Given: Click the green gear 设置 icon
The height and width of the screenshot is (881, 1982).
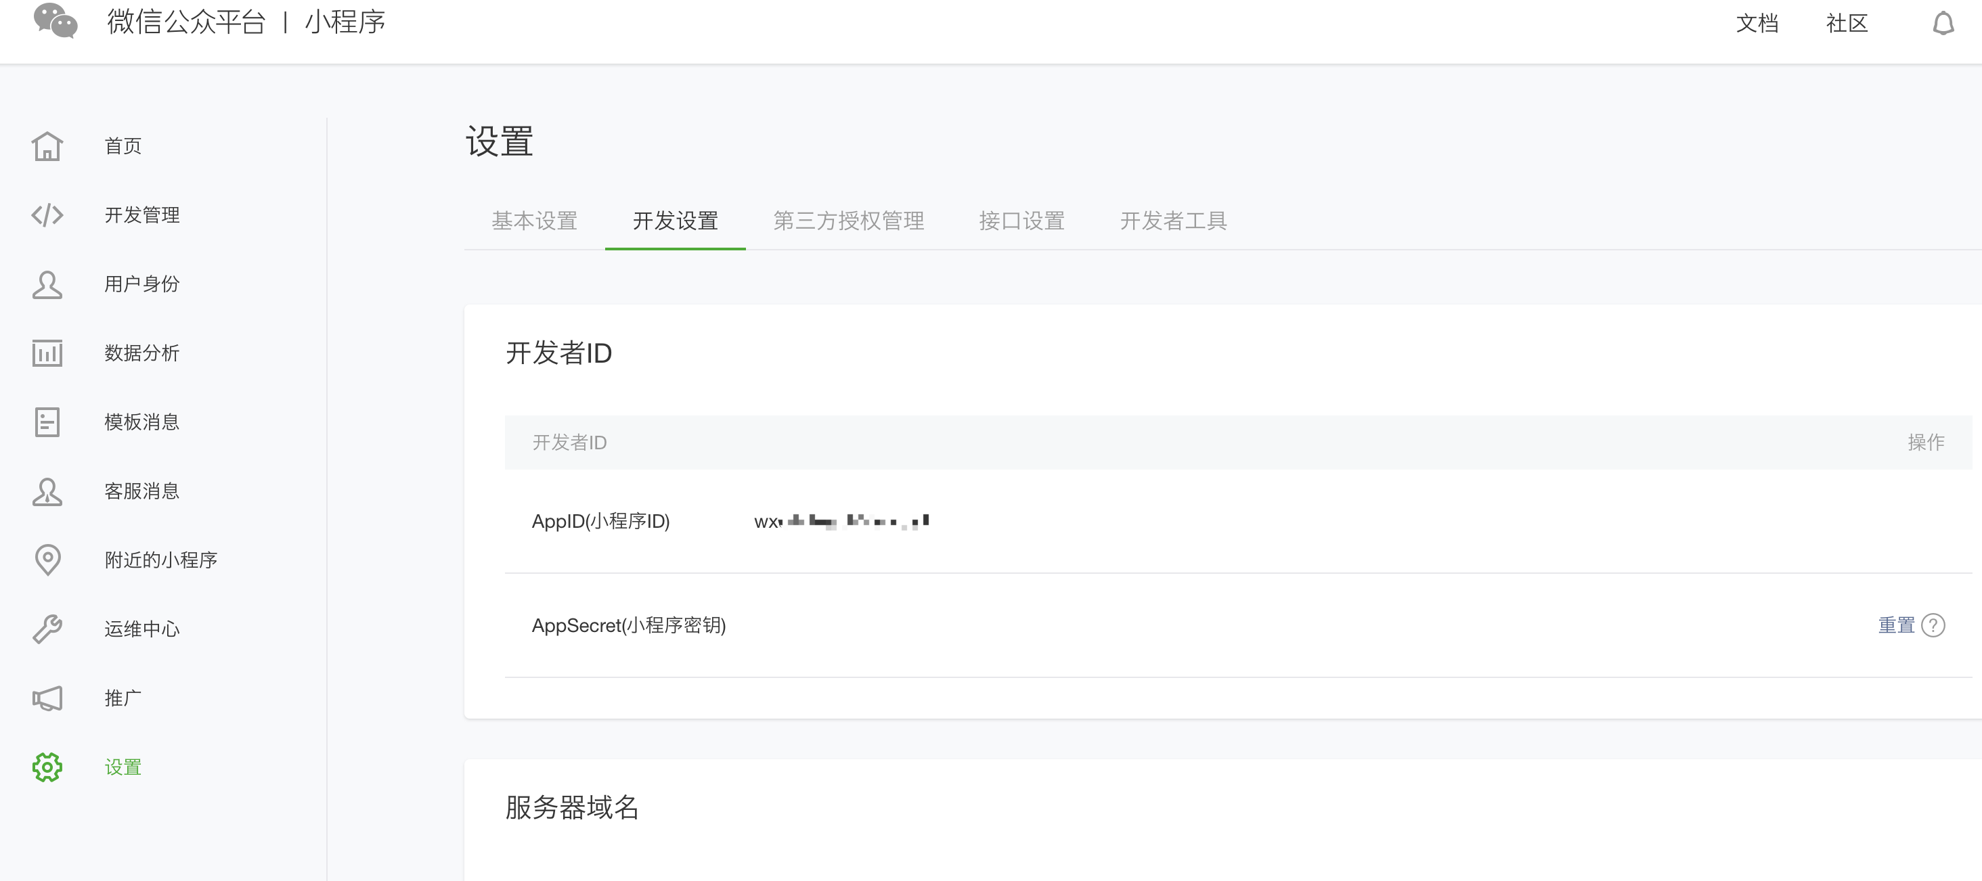Looking at the screenshot, I should [x=47, y=767].
